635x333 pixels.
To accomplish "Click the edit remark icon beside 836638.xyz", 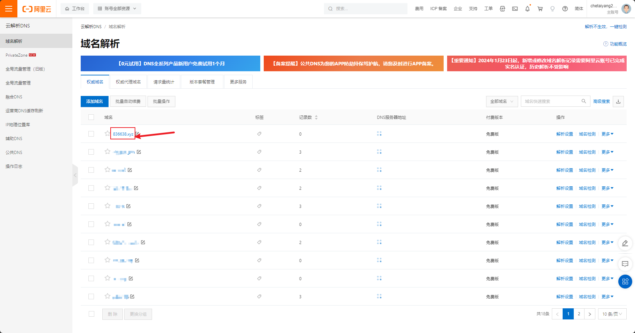I will tap(138, 133).
